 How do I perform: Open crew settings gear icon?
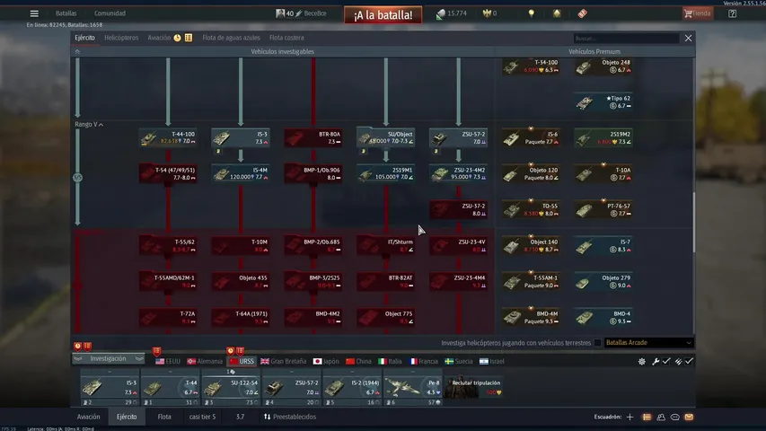(x=642, y=362)
